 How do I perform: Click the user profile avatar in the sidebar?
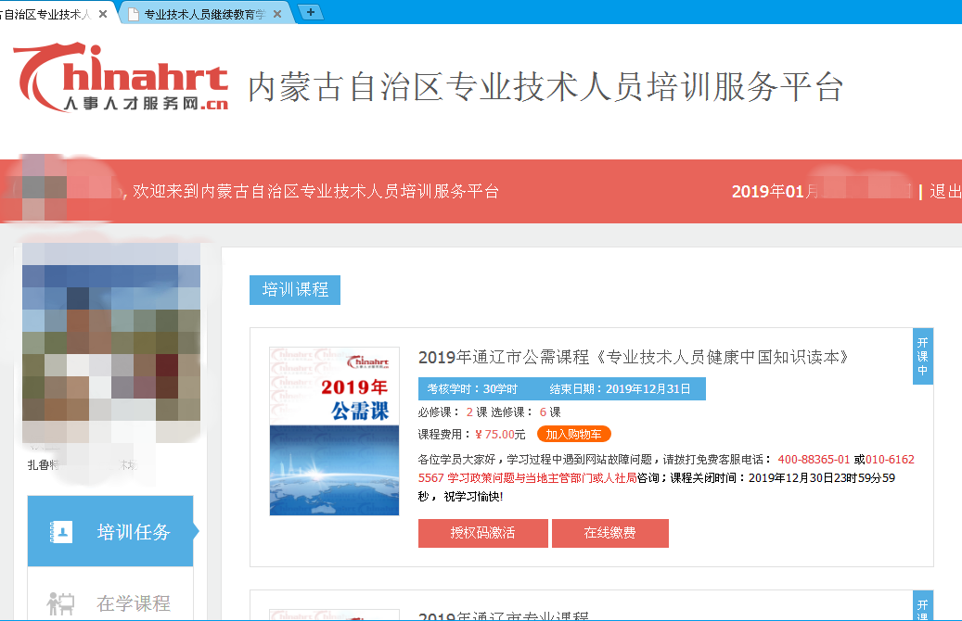coord(111,343)
